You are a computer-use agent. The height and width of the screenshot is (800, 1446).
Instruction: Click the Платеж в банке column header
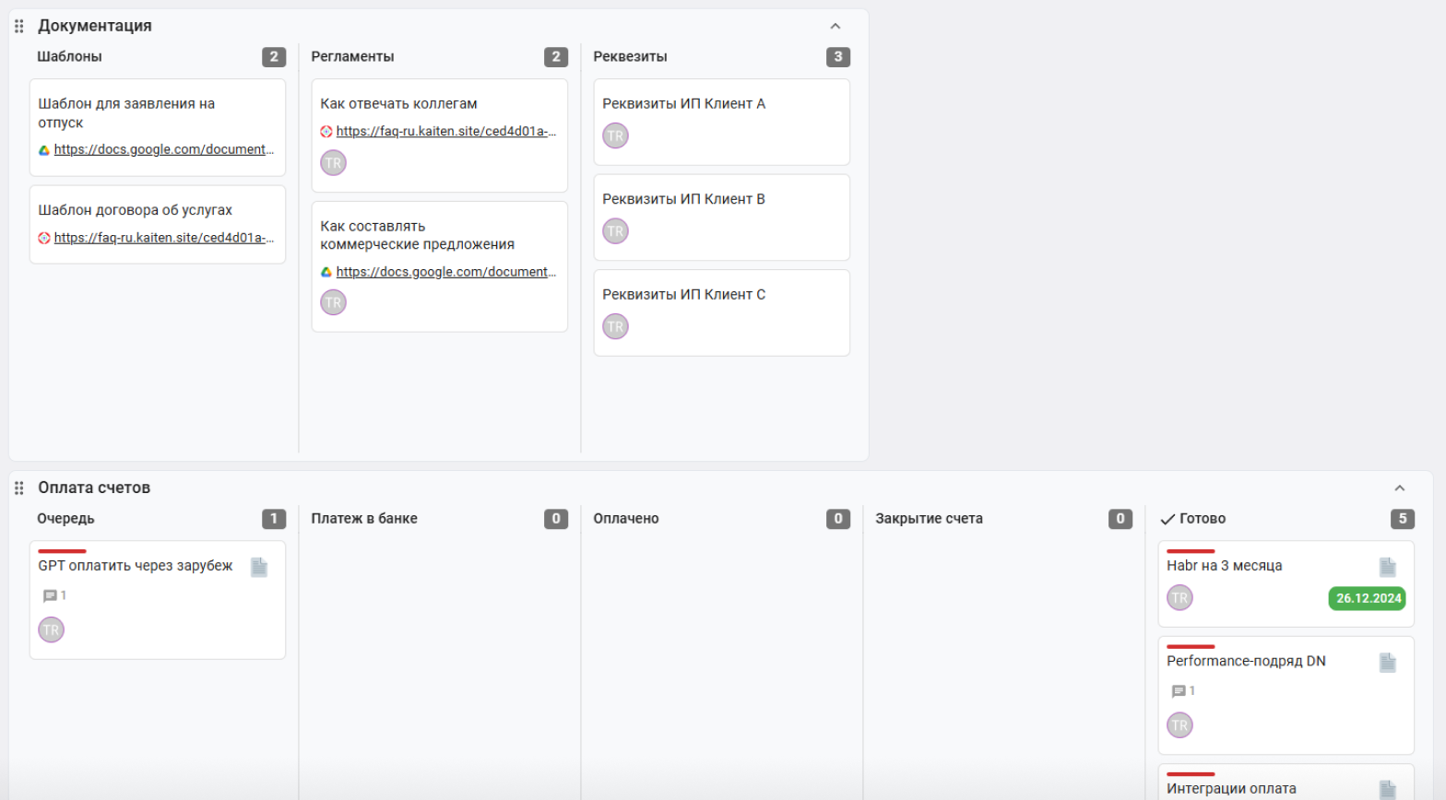(364, 519)
